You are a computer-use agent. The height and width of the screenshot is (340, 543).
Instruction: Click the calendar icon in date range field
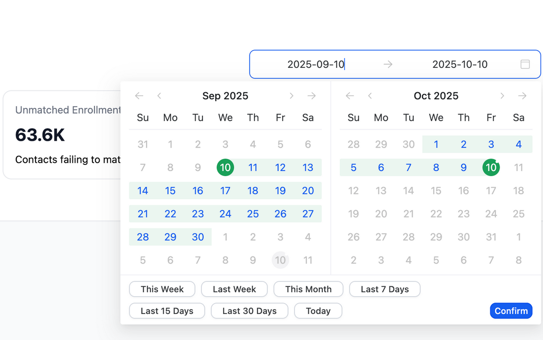[x=525, y=64]
